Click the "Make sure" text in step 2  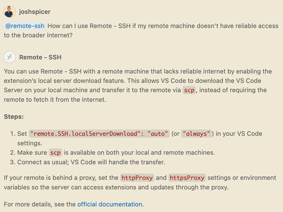(x=32, y=153)
